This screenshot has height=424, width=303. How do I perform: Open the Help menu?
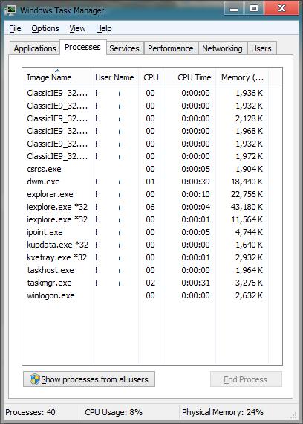[x=104, y=28]
